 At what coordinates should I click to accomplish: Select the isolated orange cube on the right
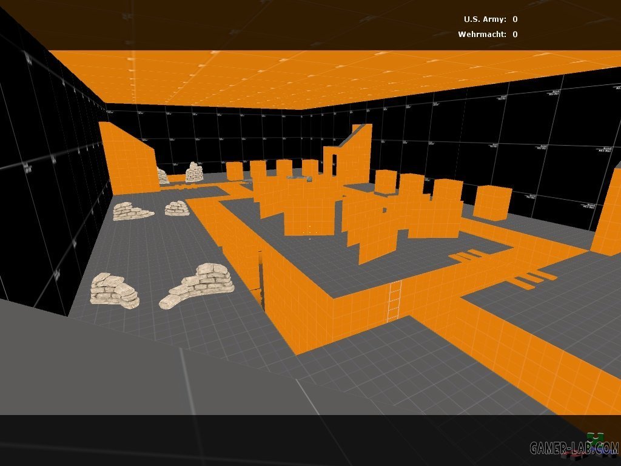point(492,203)
